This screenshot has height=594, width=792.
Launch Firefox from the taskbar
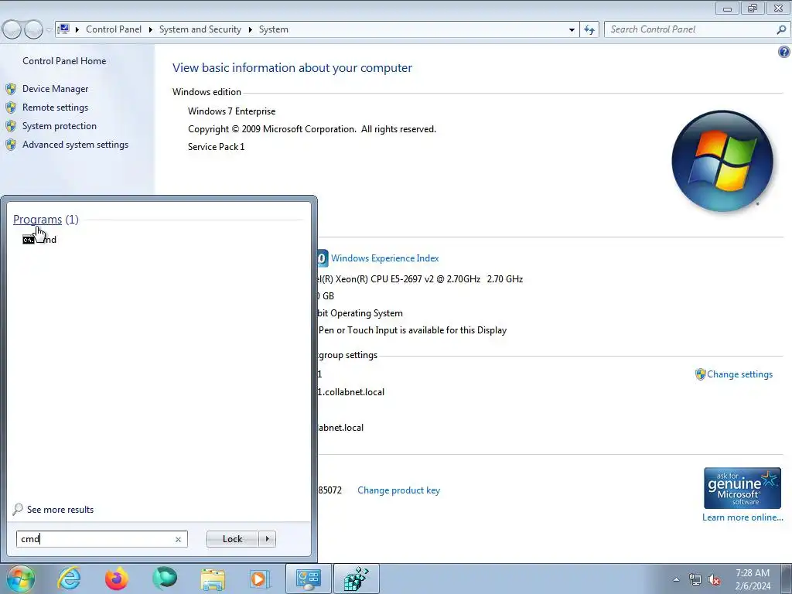tap(117, 579)
